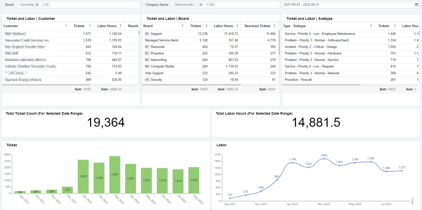Screen dimensions: 422x210
Task: Open Board column options menu
Action: (x=183, y=26)
